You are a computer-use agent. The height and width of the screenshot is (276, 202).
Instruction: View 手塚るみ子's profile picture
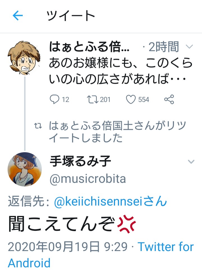click(25, 169)
